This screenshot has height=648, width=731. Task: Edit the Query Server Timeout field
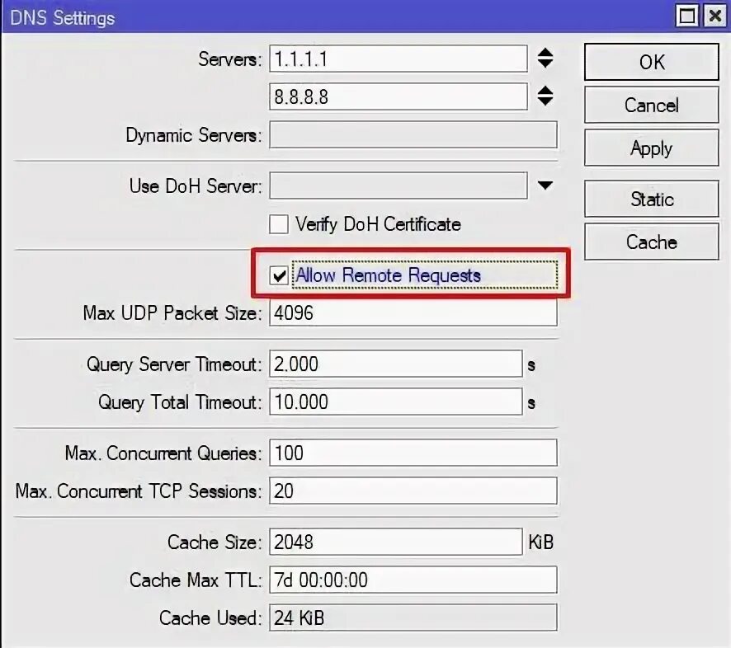pyautogui.click(x=396, y=364)
